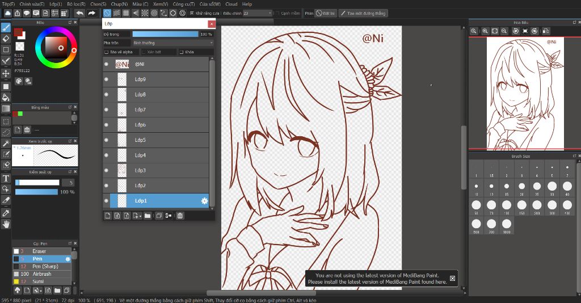Open the add-layer dropdown arrow in Lớp panel
Image resolution: width=581 pixels, height=303 pixels.
tap(140, 216)
